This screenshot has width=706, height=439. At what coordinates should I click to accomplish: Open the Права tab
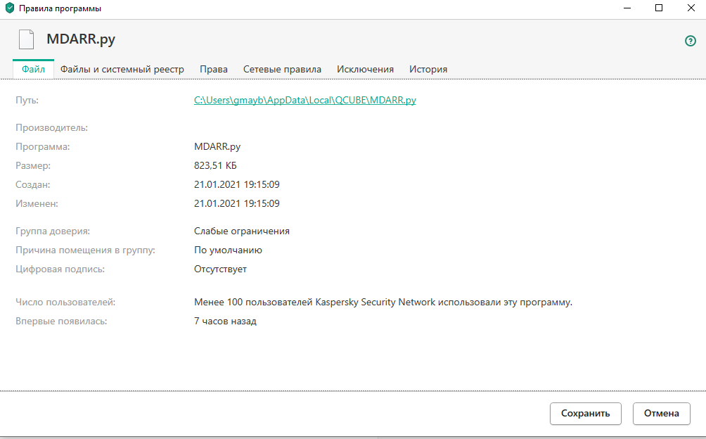point(214,69)
